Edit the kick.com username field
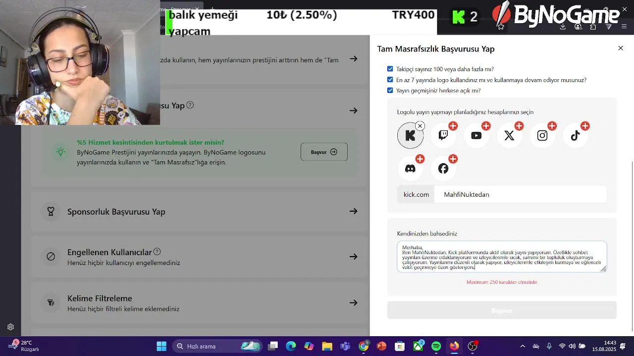This screenshot has width=634, height=356. [x=520, y=194]
